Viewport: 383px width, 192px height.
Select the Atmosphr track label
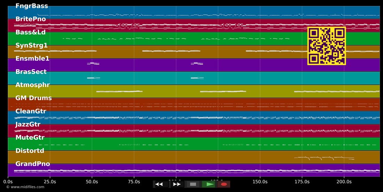coord(32,85)
